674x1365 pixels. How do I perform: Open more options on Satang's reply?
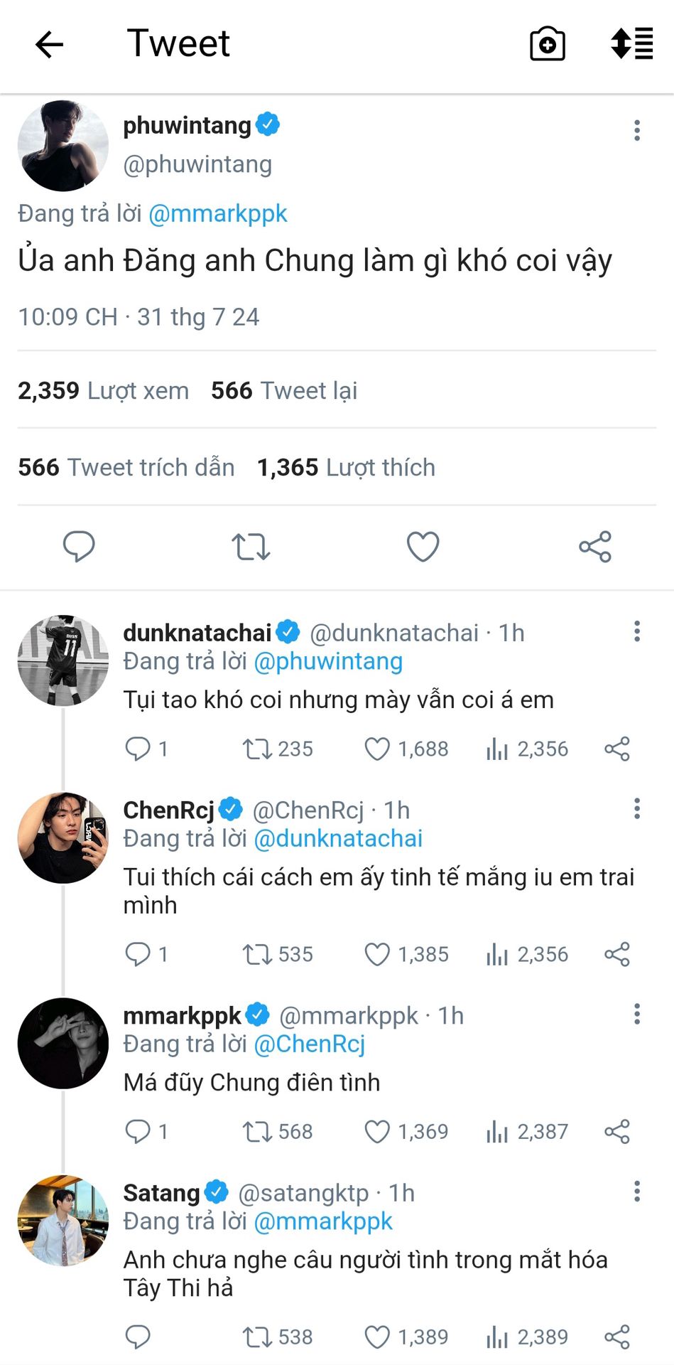(637, 1192)
